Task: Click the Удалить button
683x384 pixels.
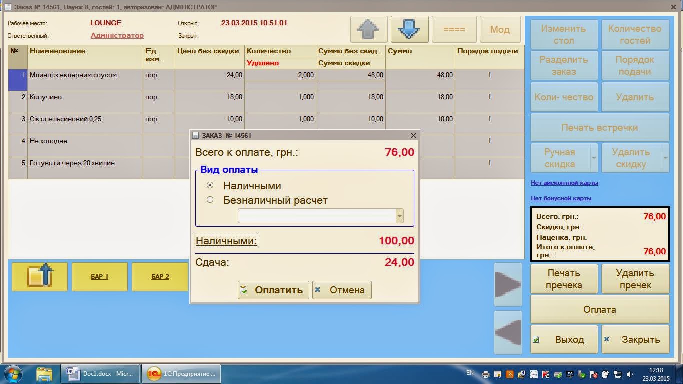Action: tap(635, 97)
